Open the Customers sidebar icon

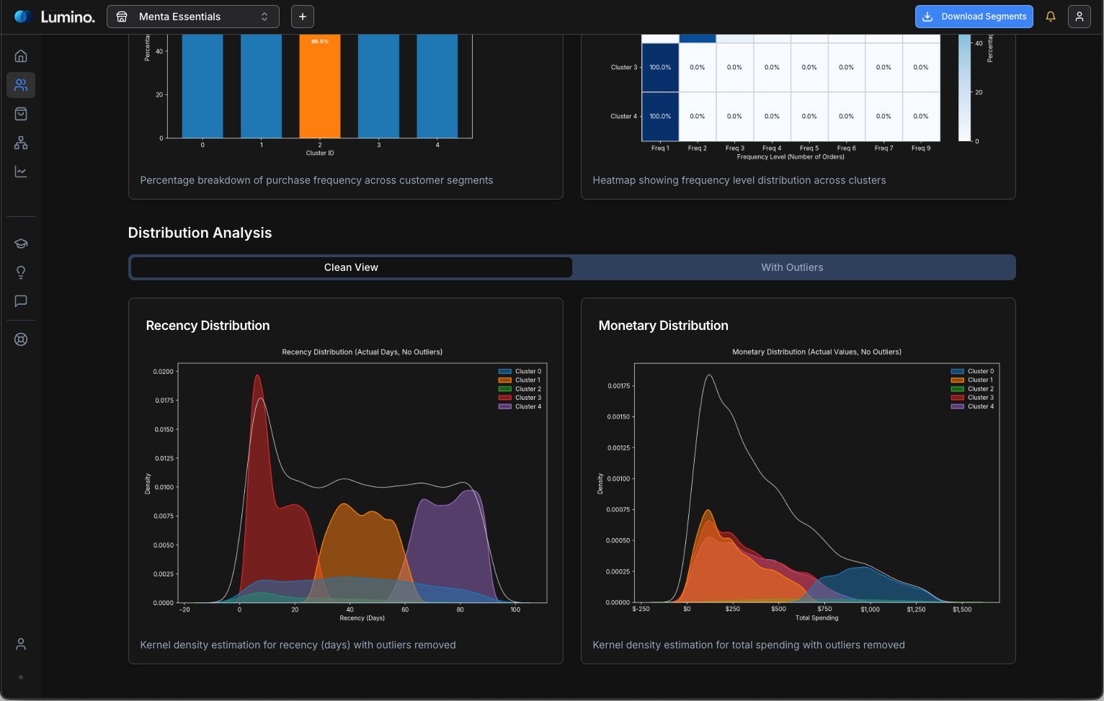[x=21, y=85]
